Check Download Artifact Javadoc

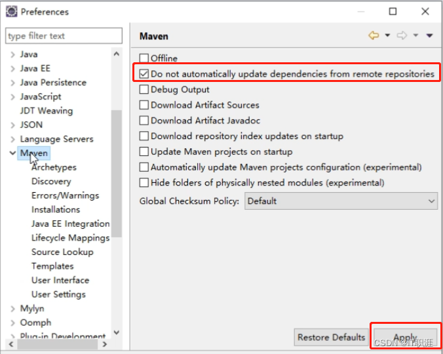144,121
